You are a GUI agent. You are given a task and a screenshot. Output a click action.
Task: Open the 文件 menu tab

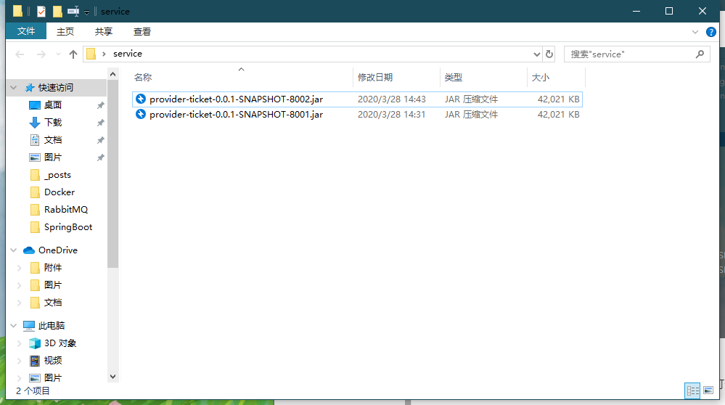click(26, 31)
